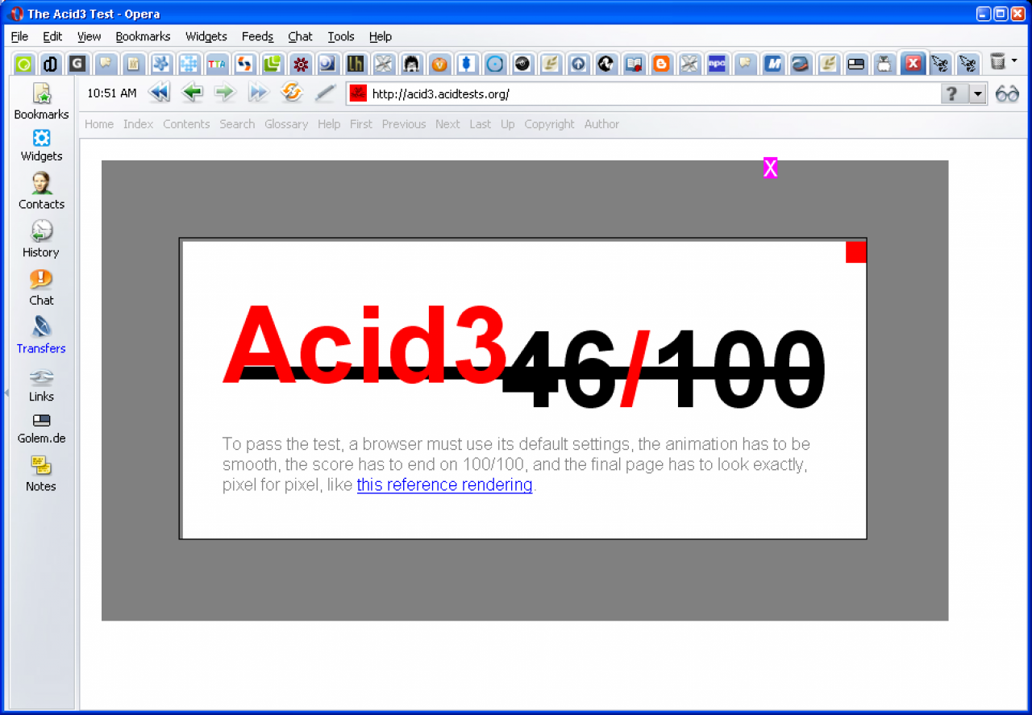This screenshot has height=715, width=1032.
Task: Click the Wand icon in address toolbar
Action: tap(325, 93)
